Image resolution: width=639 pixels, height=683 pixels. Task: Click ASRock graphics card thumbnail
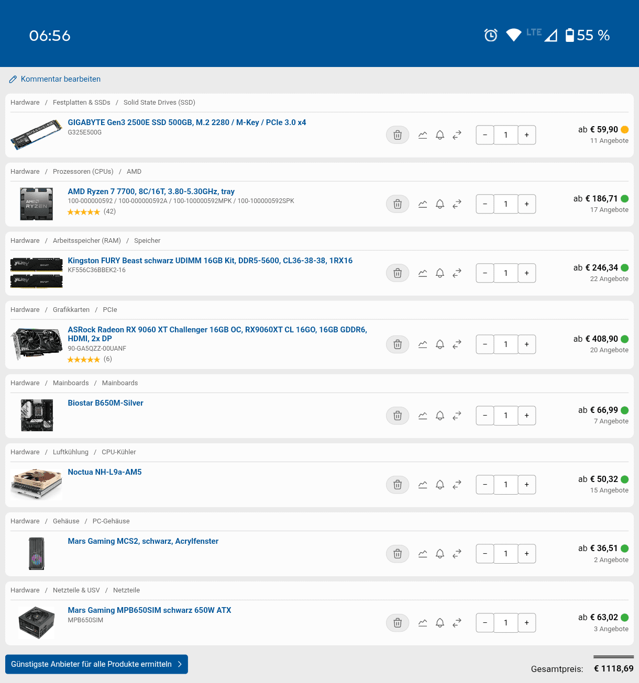(x=37, y=344)
